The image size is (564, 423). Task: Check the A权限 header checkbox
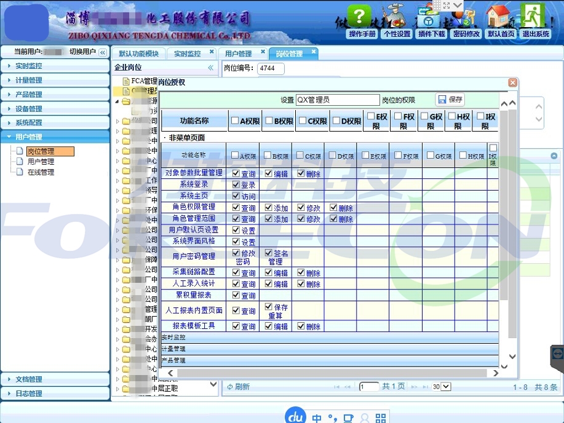tap(235, 121)
